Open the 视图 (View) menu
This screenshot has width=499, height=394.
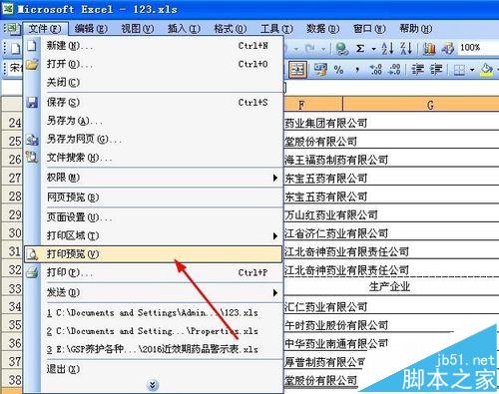[x=137, y=29]
